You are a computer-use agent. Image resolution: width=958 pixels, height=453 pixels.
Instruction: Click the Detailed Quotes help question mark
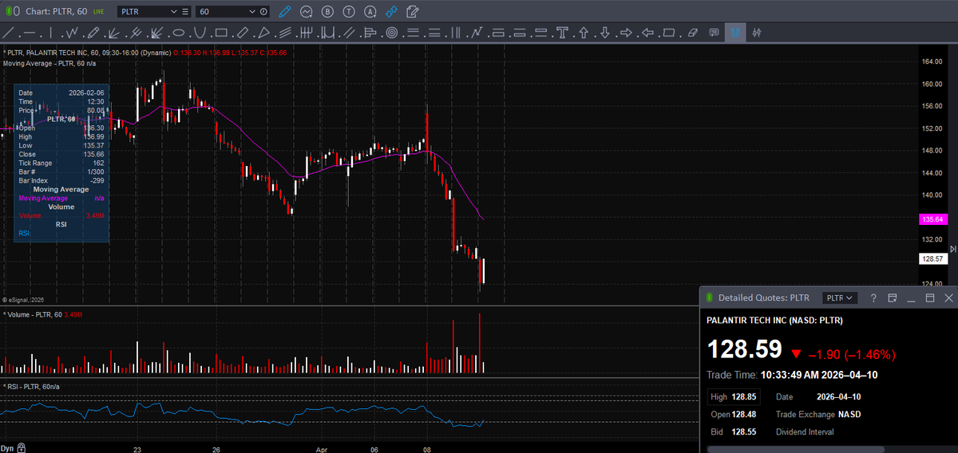pyautogui.click(x=873, y=297)
